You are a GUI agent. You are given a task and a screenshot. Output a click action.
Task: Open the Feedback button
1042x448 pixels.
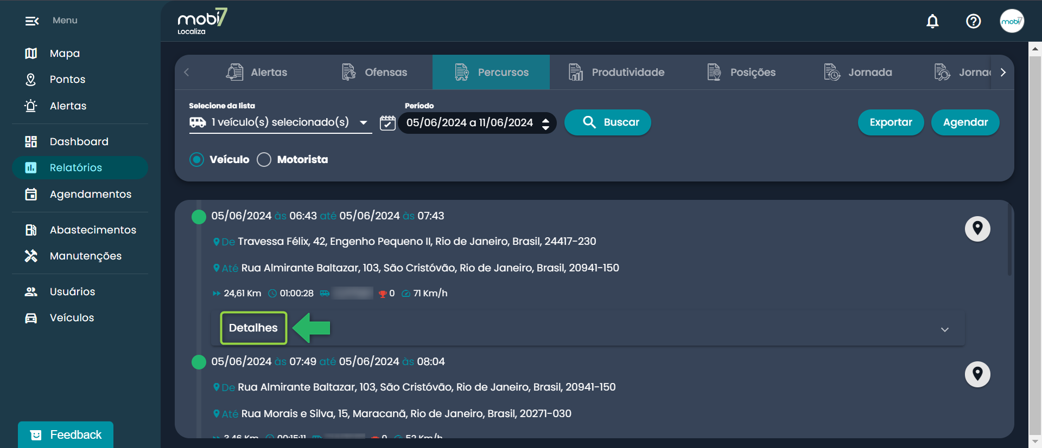pos(66,434)
